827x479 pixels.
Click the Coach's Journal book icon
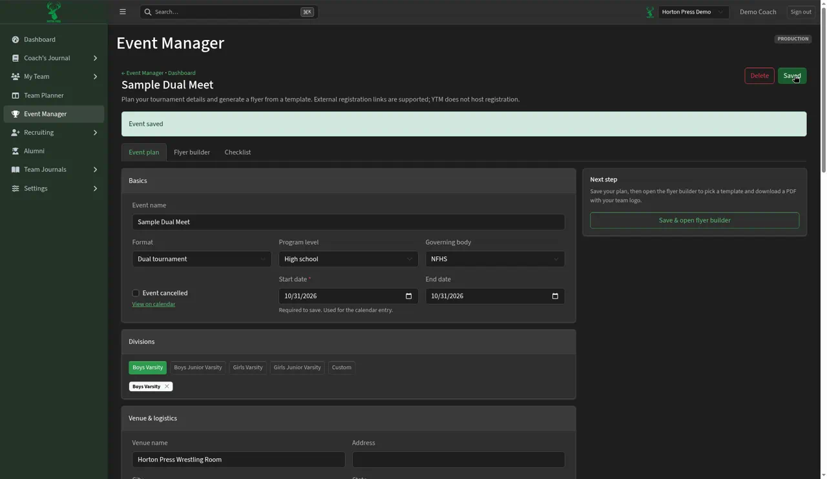(x=16, y=58)
